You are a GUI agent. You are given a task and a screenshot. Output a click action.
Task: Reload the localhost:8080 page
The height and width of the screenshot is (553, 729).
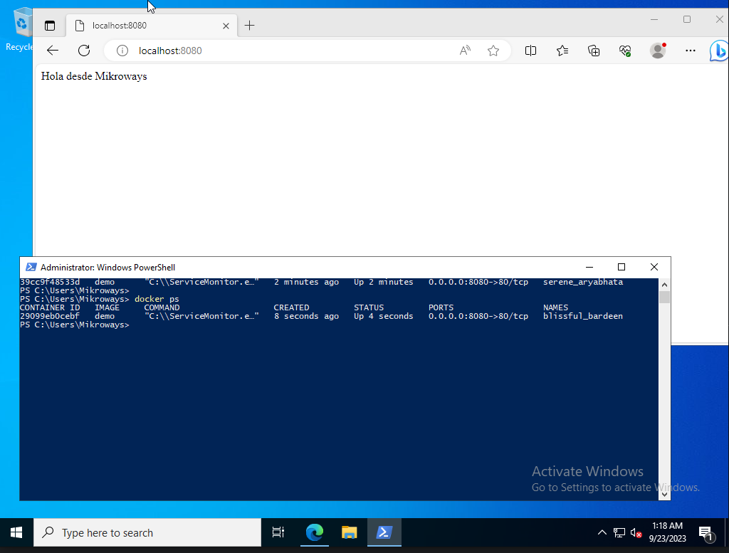pos(83,51)
